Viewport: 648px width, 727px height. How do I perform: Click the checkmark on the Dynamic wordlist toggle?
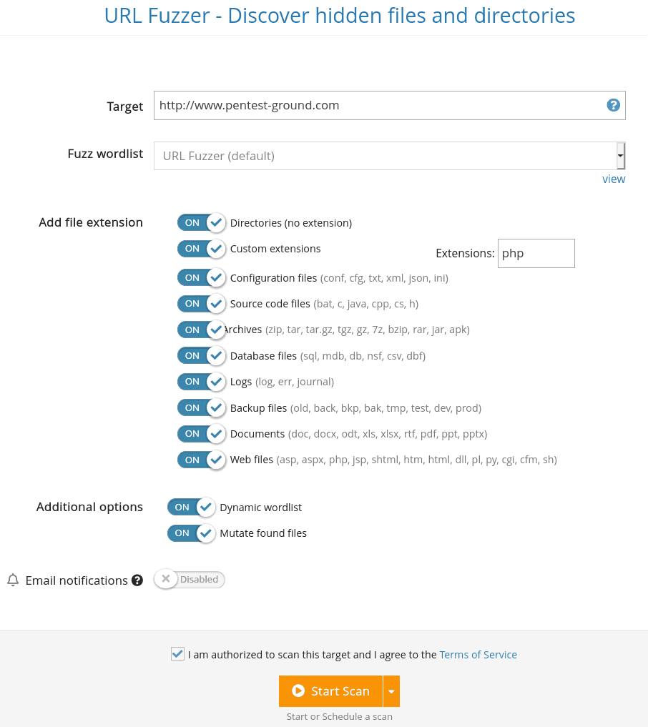(x=205, y=507)
